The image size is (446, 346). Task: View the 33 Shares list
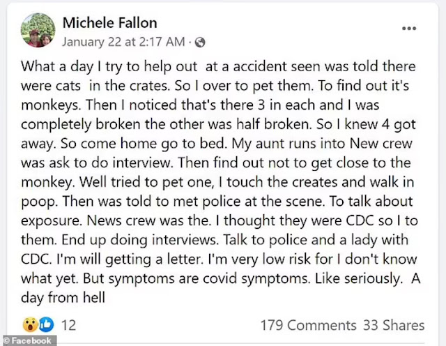click(394, 325)
